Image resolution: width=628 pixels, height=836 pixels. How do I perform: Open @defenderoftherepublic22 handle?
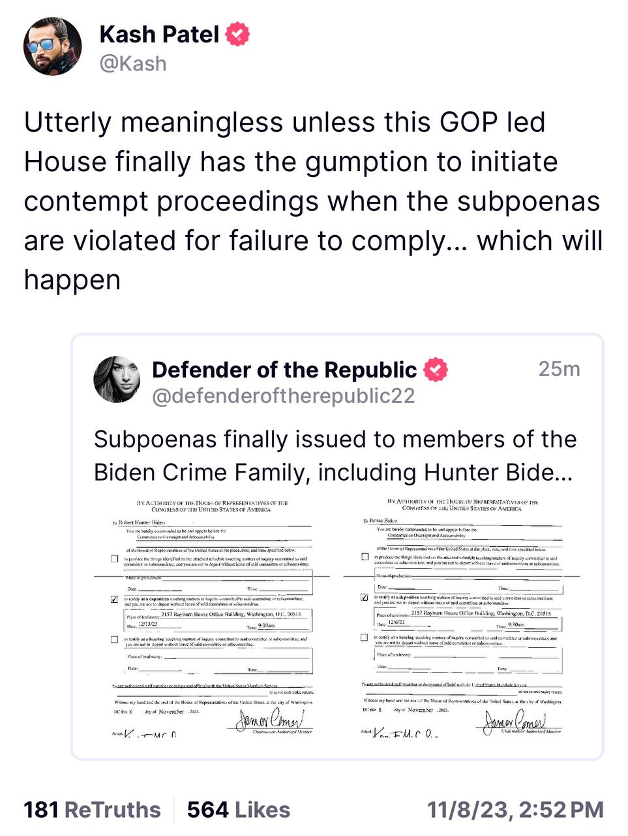click(x=283, y=396)
